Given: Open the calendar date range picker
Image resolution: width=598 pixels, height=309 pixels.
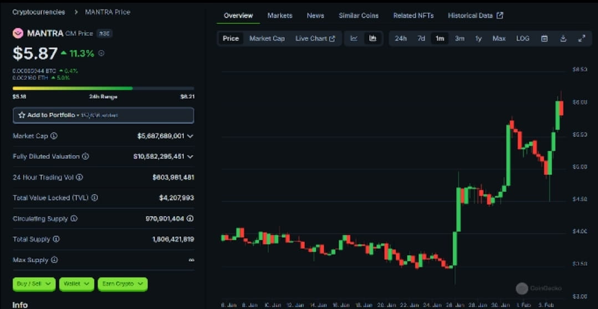Looking at the screenshot, I should click(x=545, y=38).
